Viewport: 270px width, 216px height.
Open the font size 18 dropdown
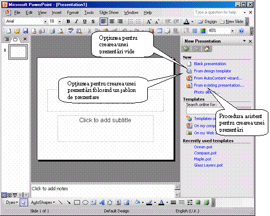(x=59, y=22)
